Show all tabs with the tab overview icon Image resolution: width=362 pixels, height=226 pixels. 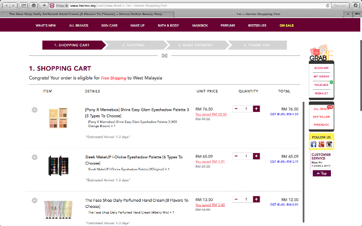[357, 14]
